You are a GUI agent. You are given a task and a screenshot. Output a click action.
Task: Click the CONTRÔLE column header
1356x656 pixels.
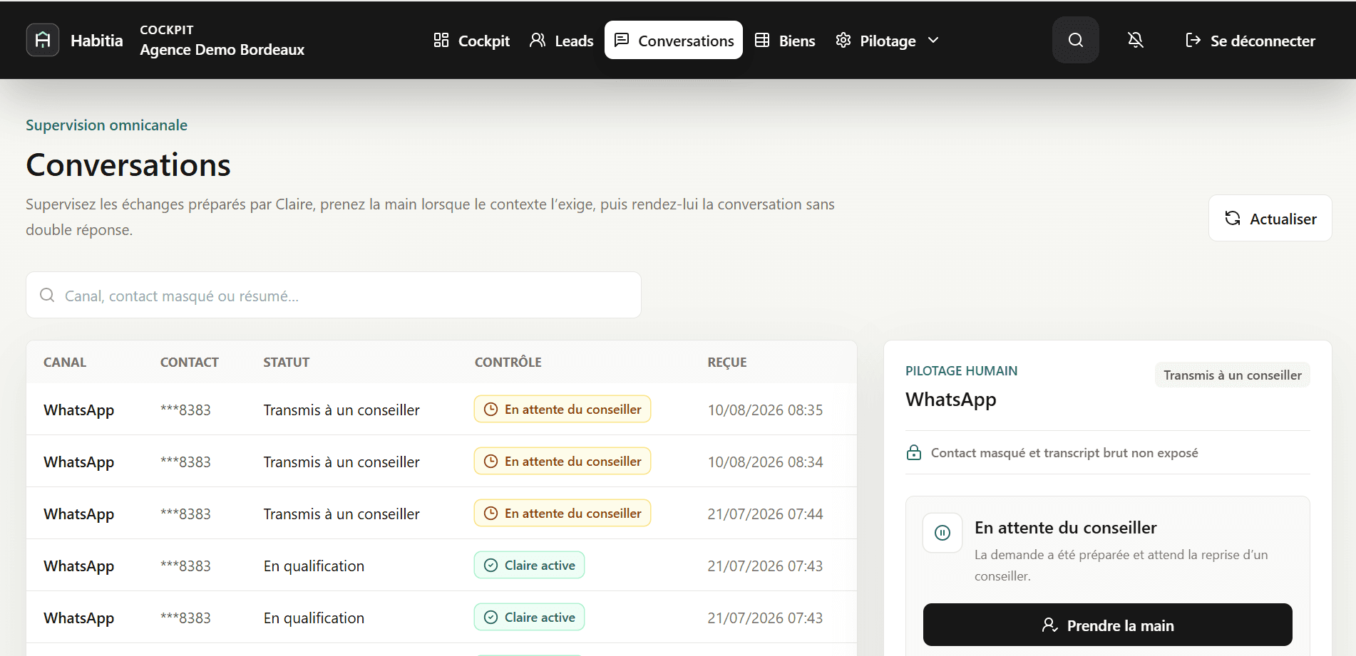[x=508, y=362]
